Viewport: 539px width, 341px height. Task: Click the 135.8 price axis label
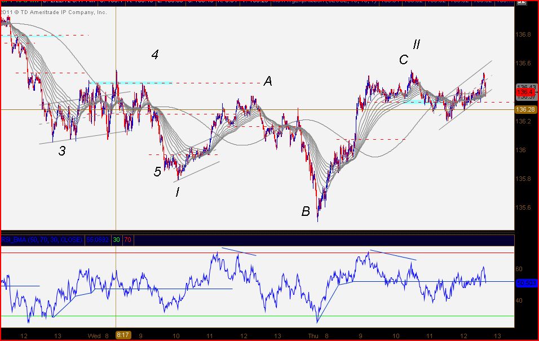523,179
